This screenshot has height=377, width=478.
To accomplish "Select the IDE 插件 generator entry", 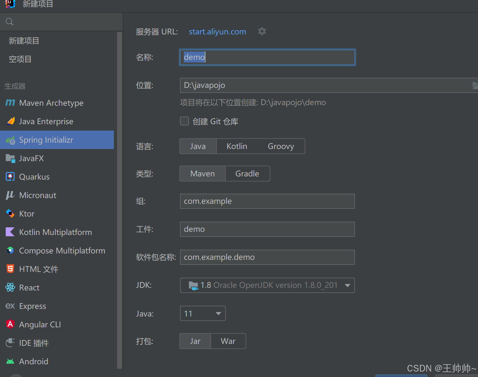I will 57,343.
